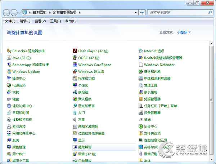This screenshot has width=216, height=164.
Task: Expand the address bar history dropdown arrow
Action: (136, 13)
